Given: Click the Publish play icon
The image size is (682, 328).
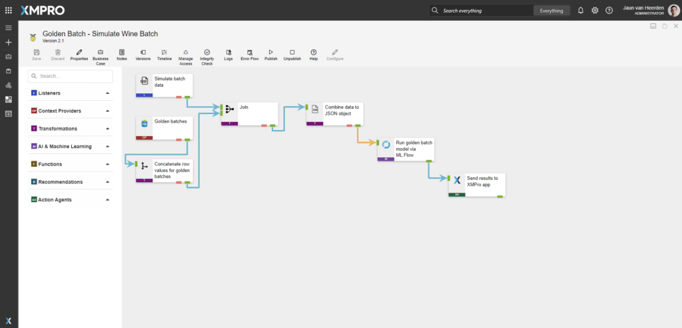Looking at the screenshot, I should pos(270,52).
